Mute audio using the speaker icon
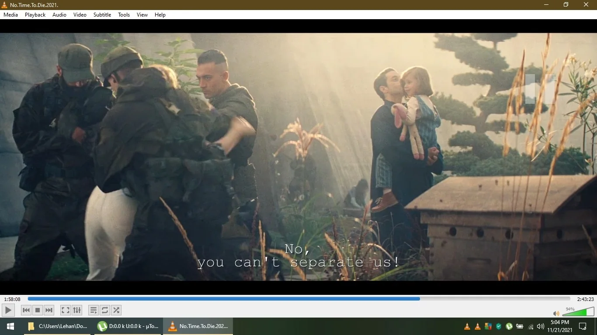Image resolution: width=597 pixels, height=335 pixels. tap(556, 313)
